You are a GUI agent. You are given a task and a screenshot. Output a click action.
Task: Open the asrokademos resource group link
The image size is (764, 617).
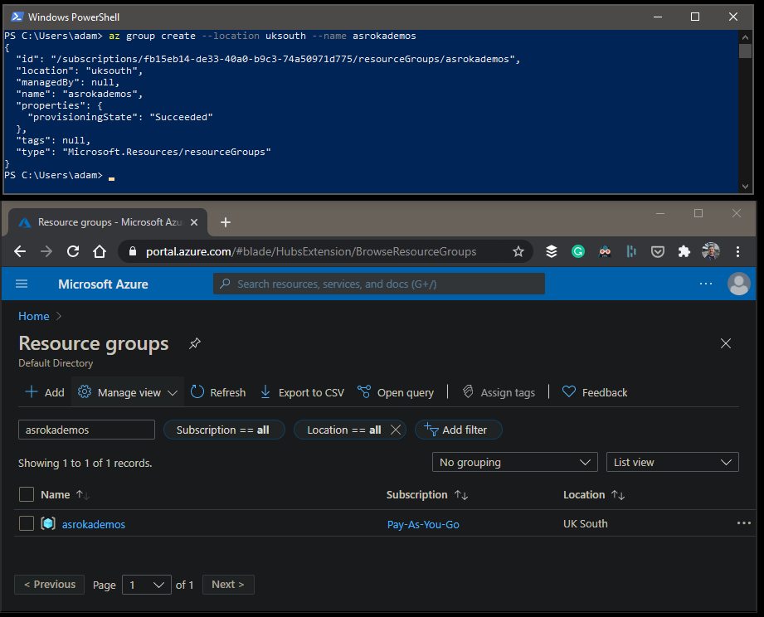point(93,524)
